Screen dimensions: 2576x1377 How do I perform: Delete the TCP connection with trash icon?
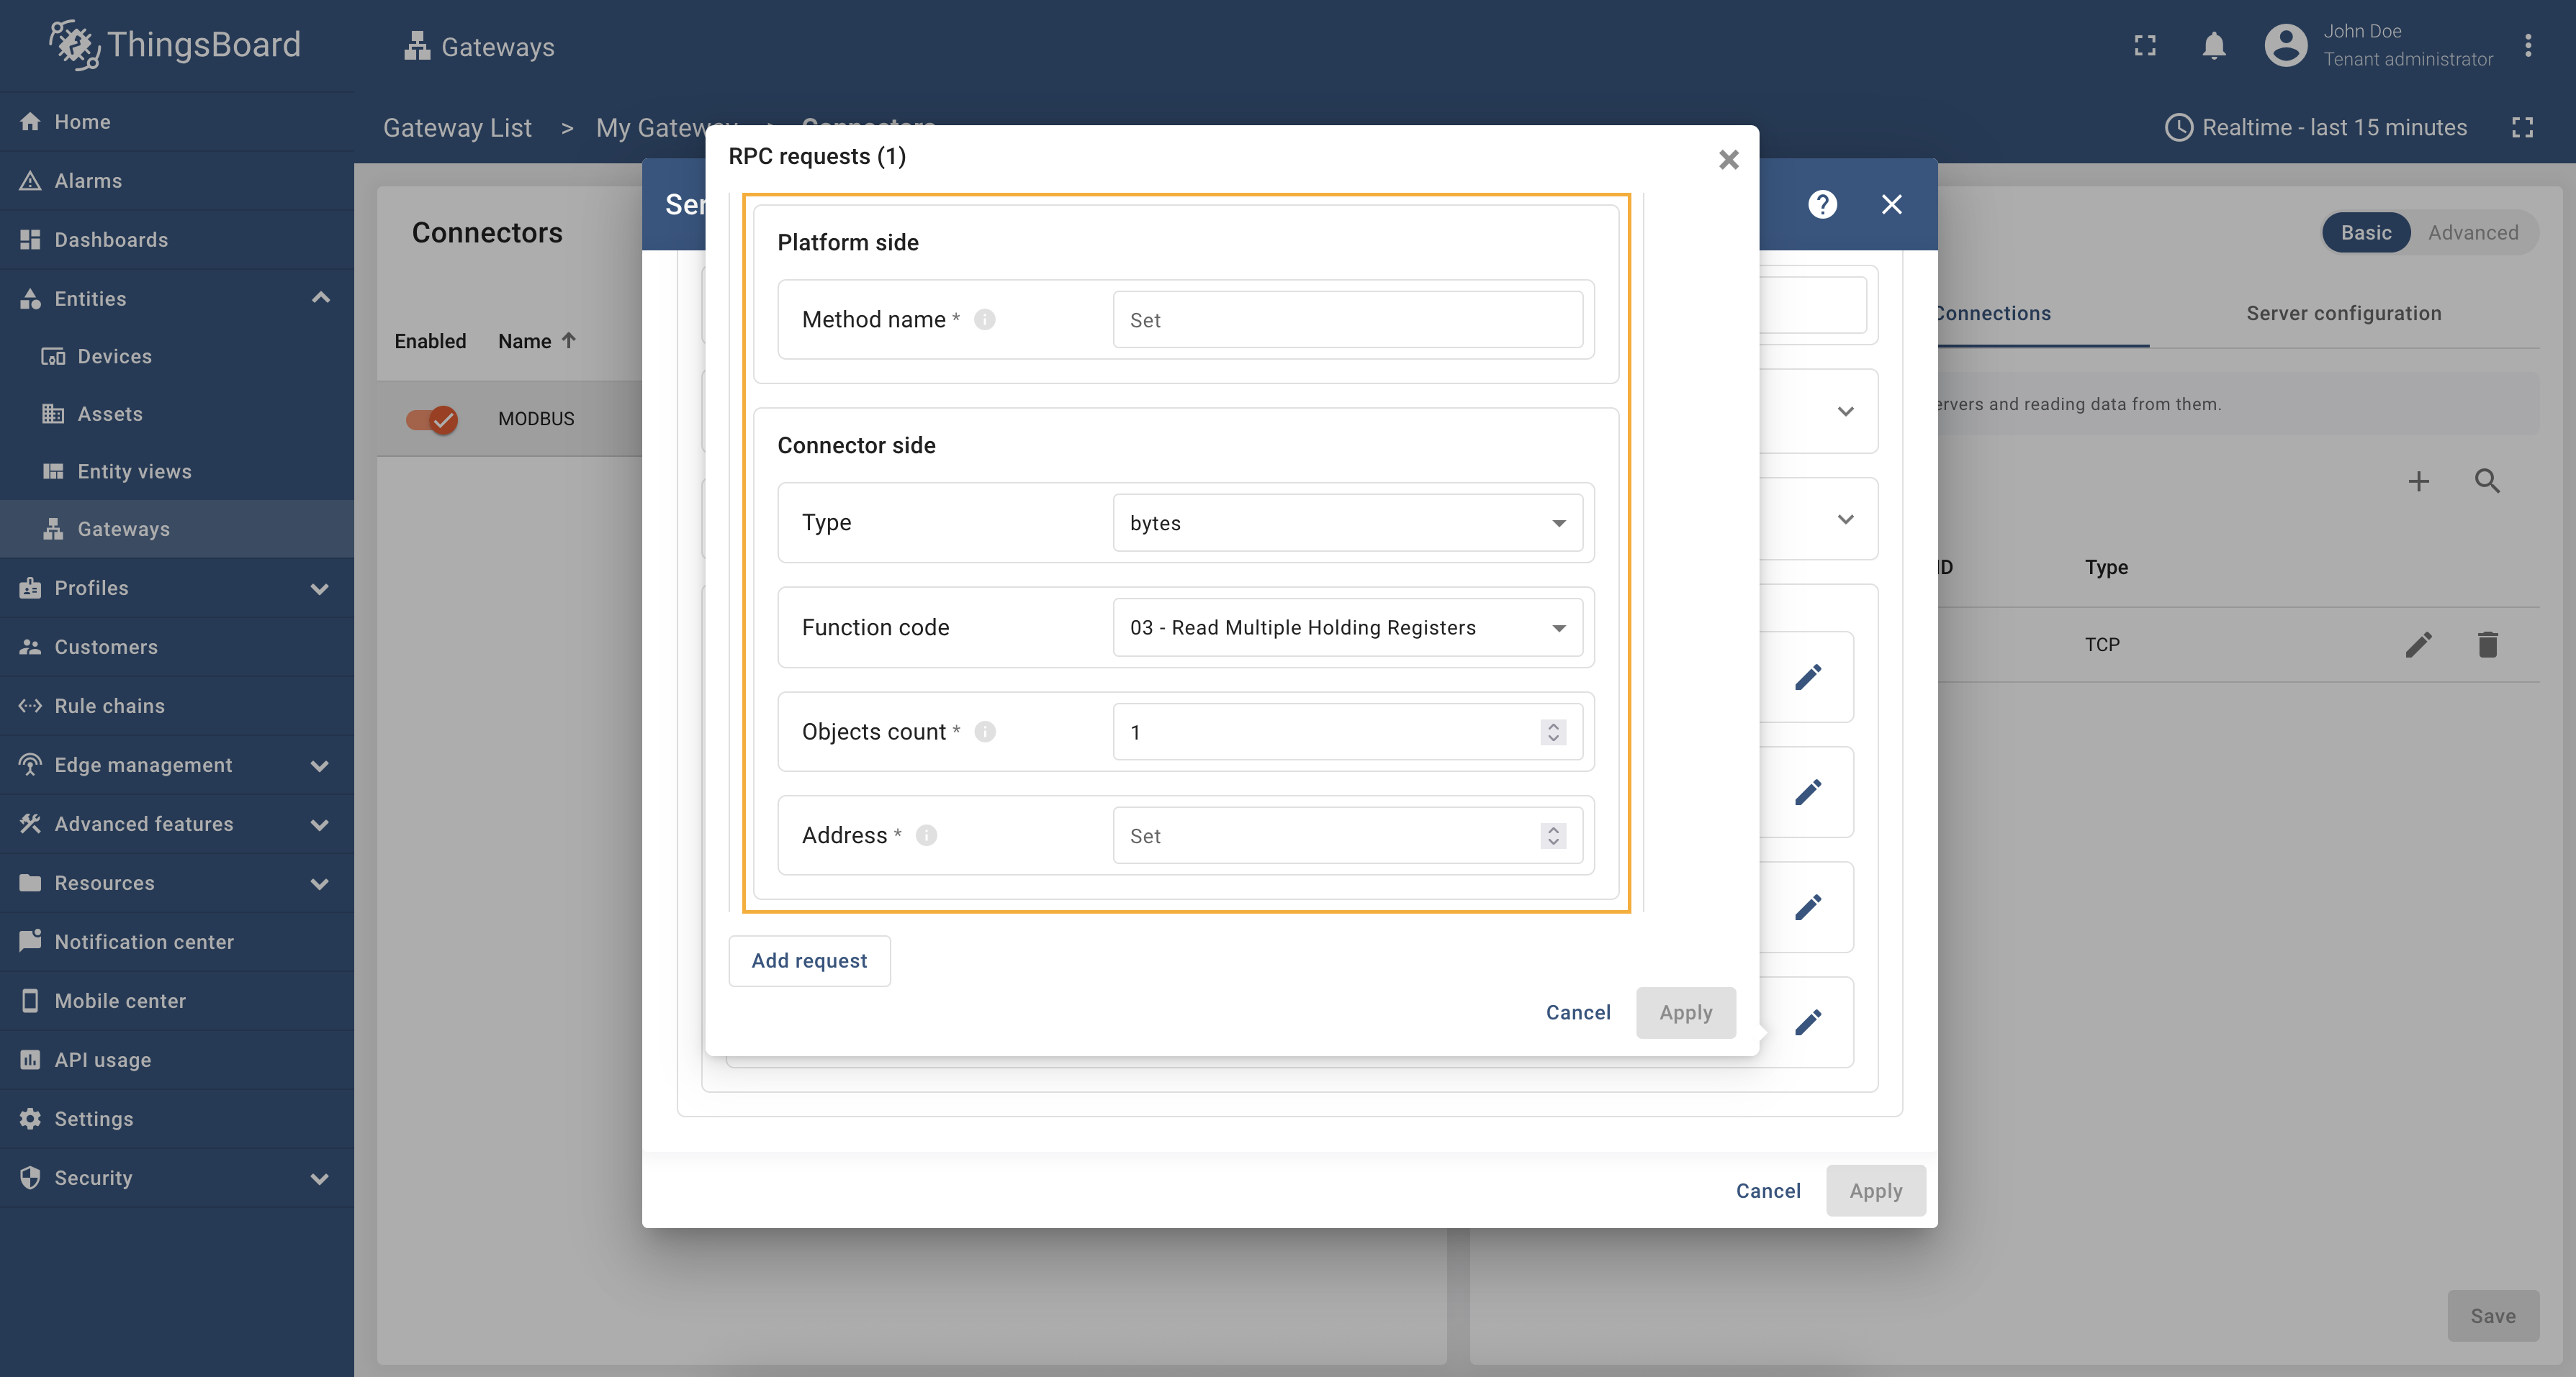pos(2487,645)
